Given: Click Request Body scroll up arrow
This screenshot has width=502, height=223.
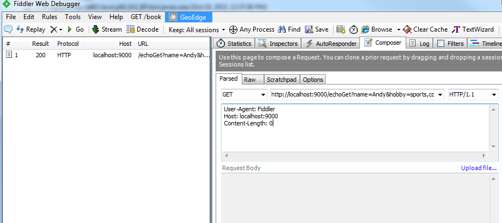Looking at the screenshot, I should (493, 178).
